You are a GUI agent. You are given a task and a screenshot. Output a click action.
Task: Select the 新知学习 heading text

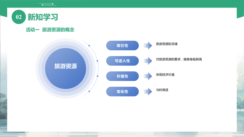click(43, 17)
